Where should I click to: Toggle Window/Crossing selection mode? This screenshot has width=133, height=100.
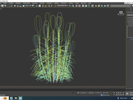coord(11,6)
